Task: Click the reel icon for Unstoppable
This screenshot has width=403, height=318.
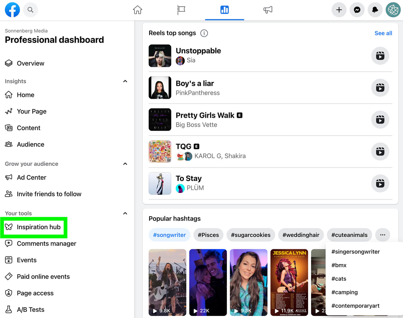Action: tap(380, 56)
